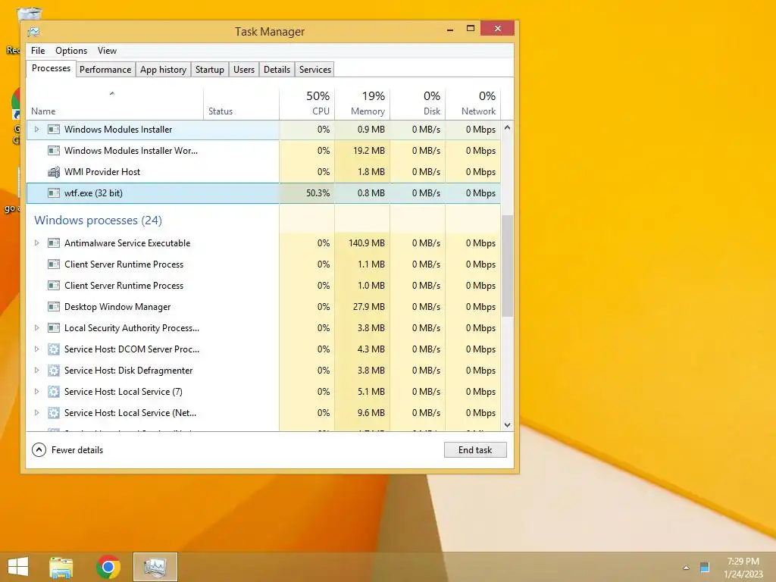Click the Service Host: Local Service (7) gear icon
The height and width of the screenshot is (582, 776).
[54, 392]
